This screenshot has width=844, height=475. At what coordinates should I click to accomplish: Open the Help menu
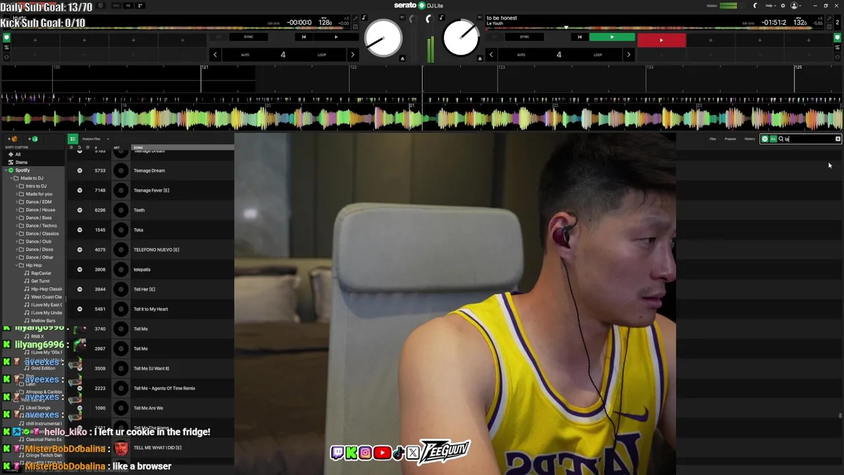[769, 5]
